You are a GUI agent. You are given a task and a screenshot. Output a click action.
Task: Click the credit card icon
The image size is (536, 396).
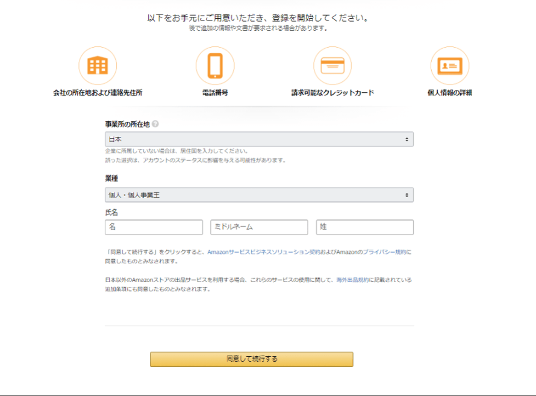[x=332, y=66]
